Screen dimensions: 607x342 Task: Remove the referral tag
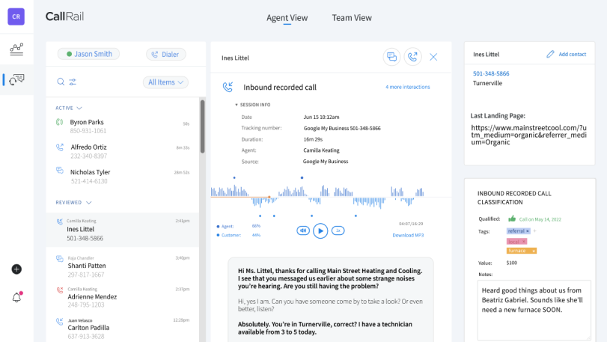[x=527, y=231]
